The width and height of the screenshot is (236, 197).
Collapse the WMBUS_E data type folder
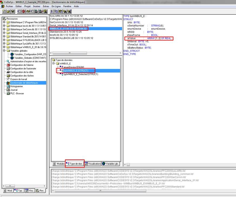coord(54,63)
